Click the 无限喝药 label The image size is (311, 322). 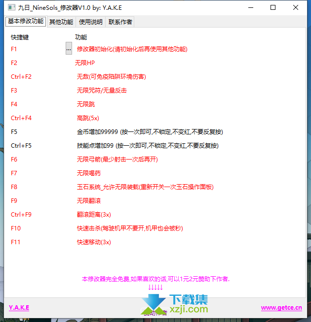(89, 173)
